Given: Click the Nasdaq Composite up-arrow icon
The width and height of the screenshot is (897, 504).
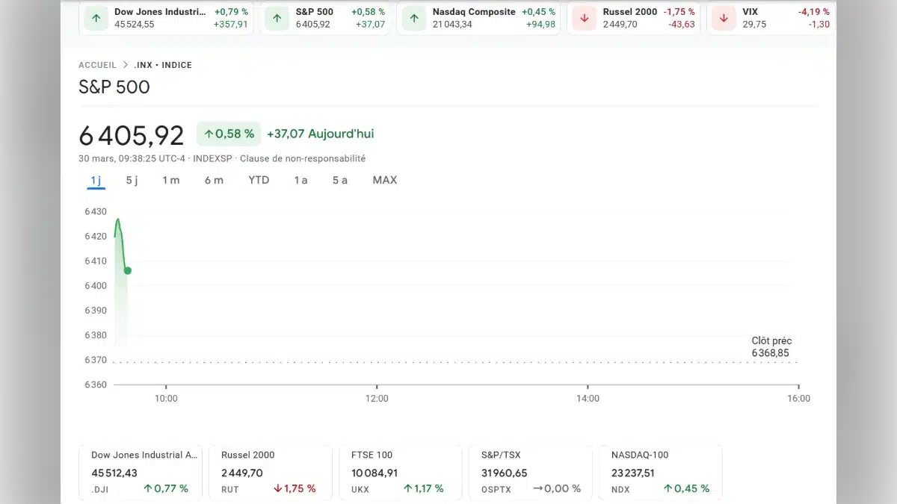Looking at the screenshot, I should [414, 18].
